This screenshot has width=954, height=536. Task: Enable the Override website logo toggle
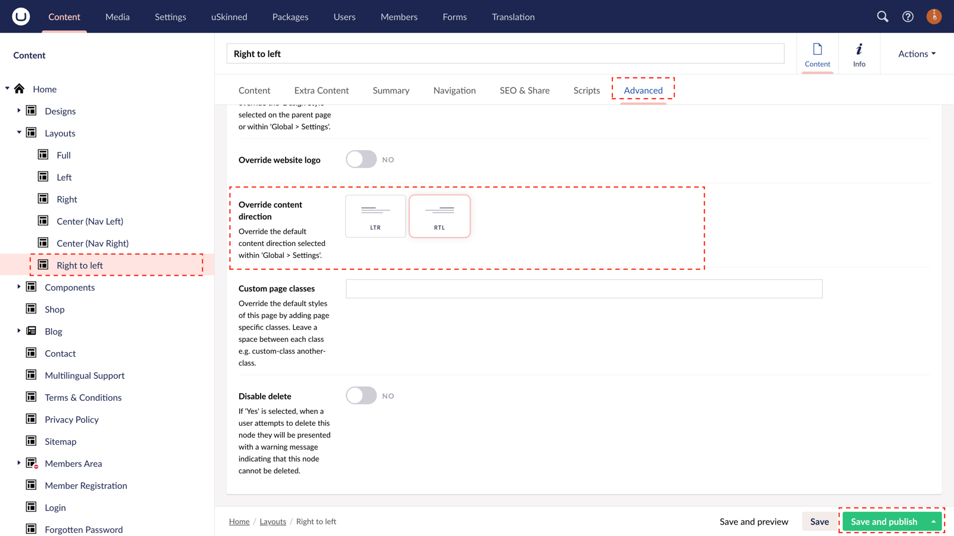[x=361, y=159]
